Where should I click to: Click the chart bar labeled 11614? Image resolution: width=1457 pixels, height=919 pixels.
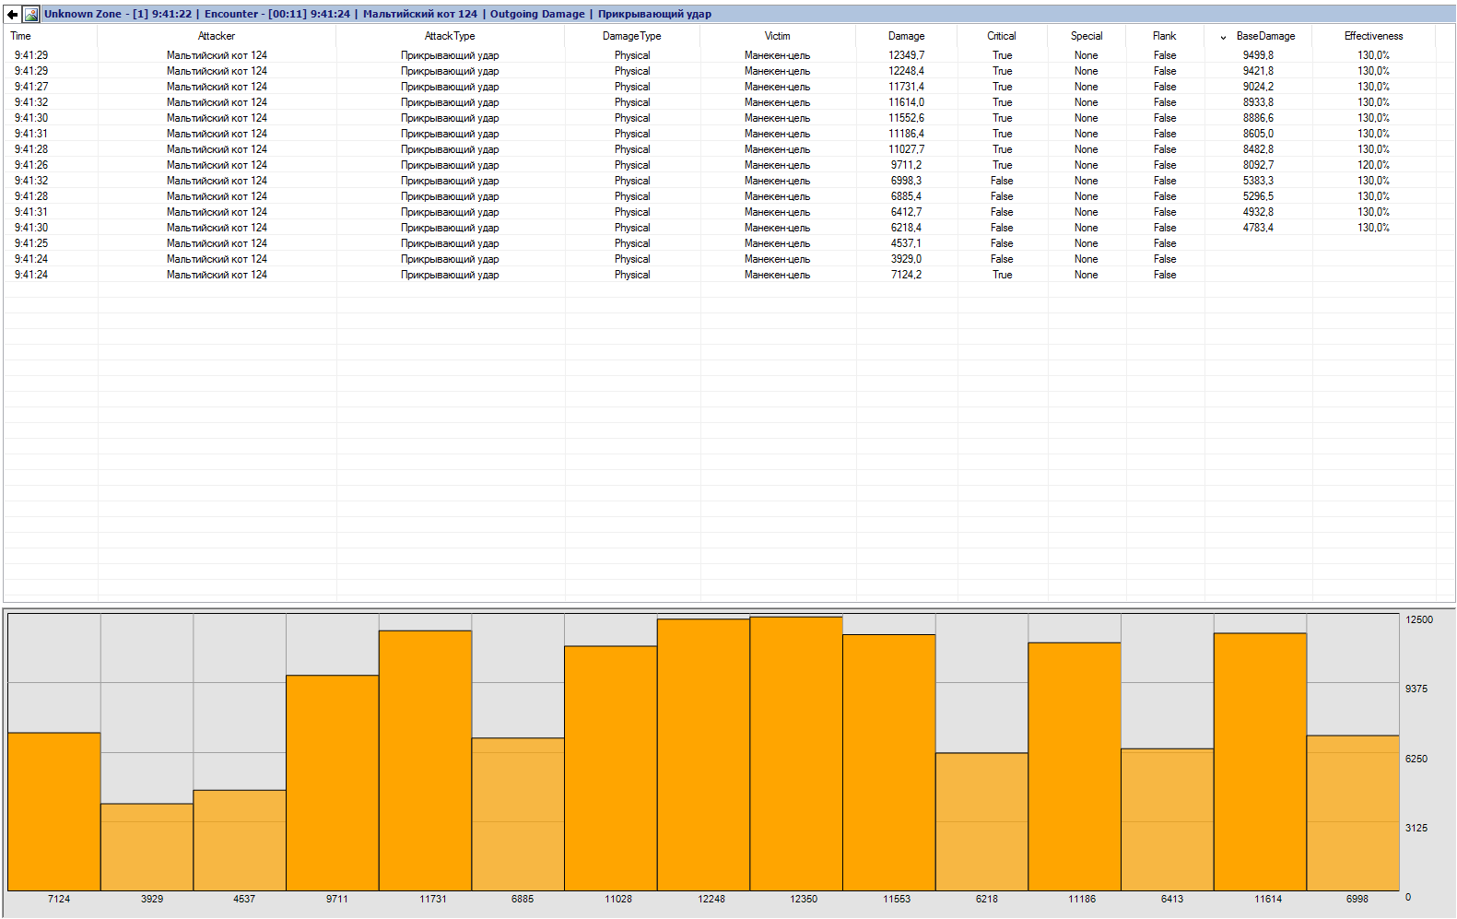pyautogui.click(x=1261, y=761)
